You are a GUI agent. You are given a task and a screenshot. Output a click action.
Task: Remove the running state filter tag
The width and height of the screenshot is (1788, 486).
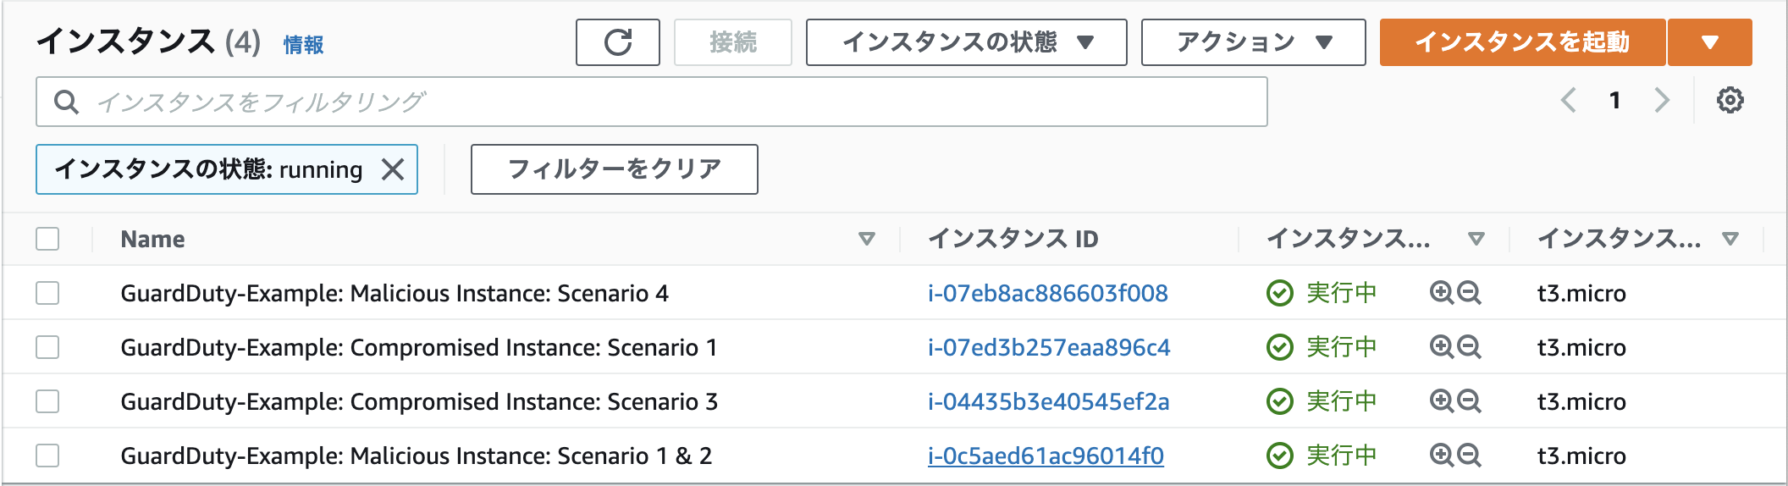pyautogui.click(x=393, y=169)
